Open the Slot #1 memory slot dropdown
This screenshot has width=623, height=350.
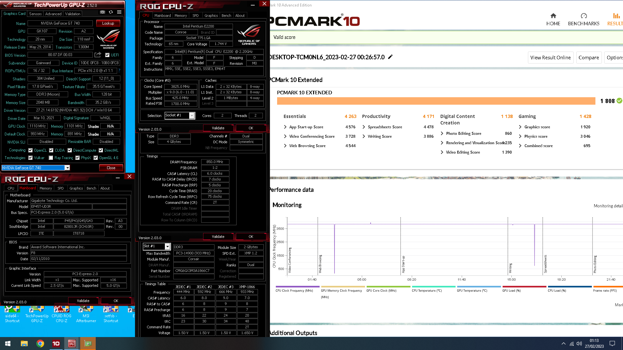pos(167,246)
